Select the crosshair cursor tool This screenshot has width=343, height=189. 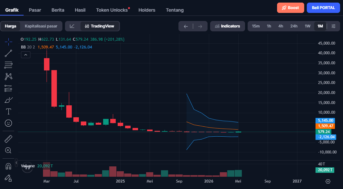click(8, 42)
